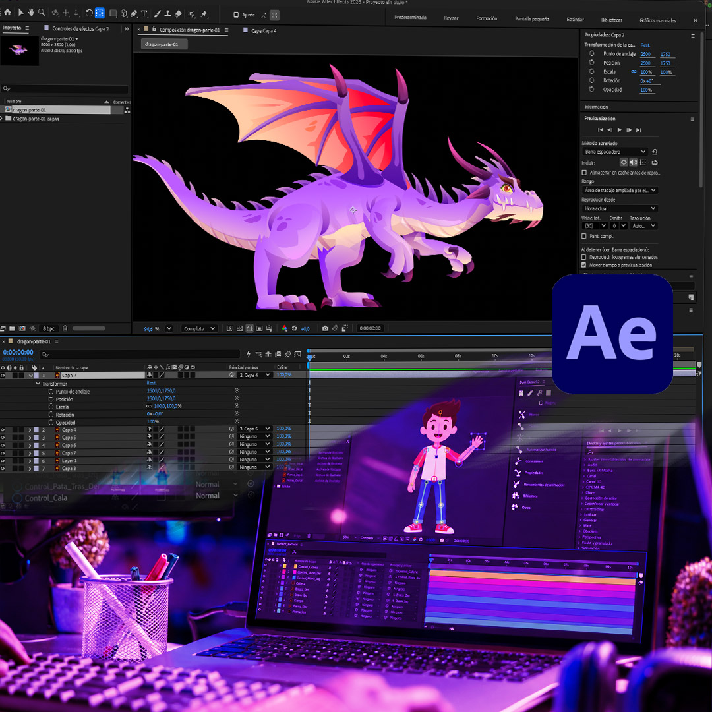Open Propiedades panel hamburger menu
This screenshot has width=712, height=712.
[692, 36]
